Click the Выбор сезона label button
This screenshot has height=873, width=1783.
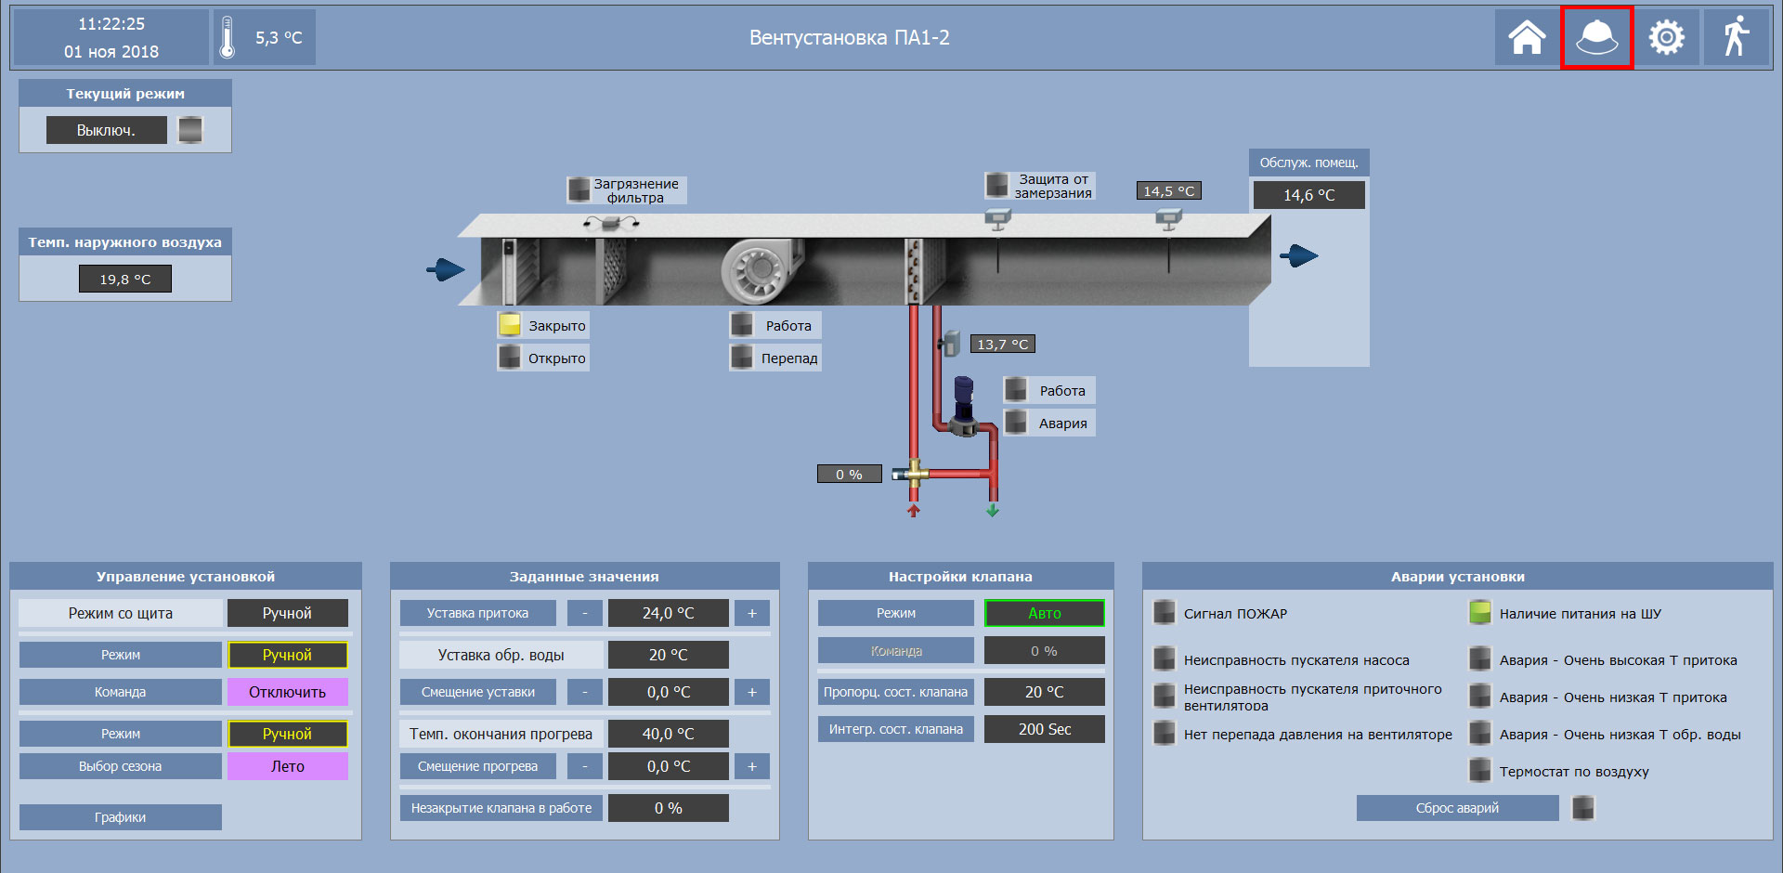tap(121, 766)
